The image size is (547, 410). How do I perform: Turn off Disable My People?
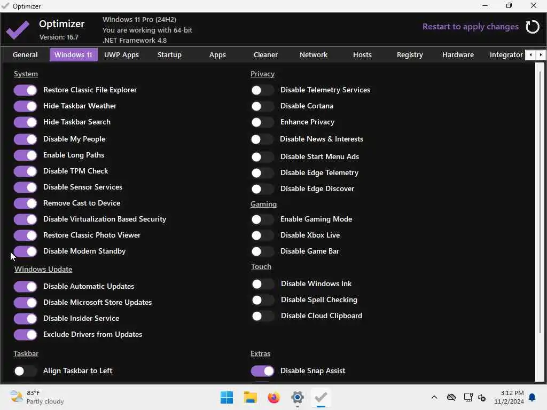coord(25,139)
